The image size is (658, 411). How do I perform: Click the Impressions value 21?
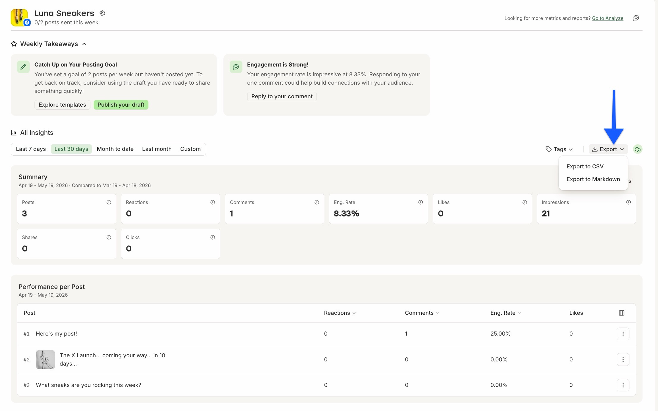click(x=546, y=214)
